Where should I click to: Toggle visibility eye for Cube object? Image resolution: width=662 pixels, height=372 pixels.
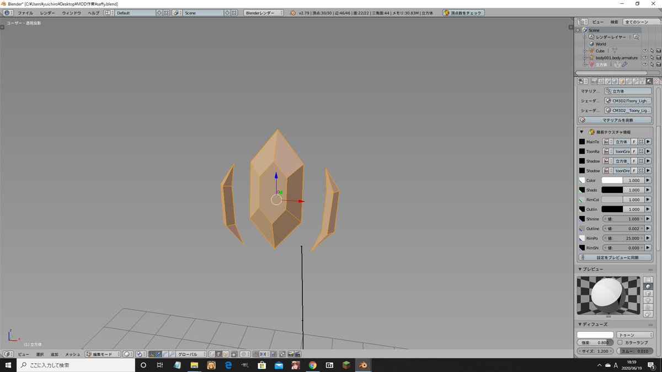645,51
